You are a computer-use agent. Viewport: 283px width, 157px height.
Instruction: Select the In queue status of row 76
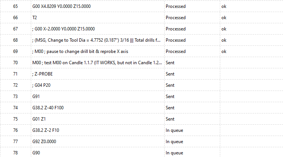(174, 130)
